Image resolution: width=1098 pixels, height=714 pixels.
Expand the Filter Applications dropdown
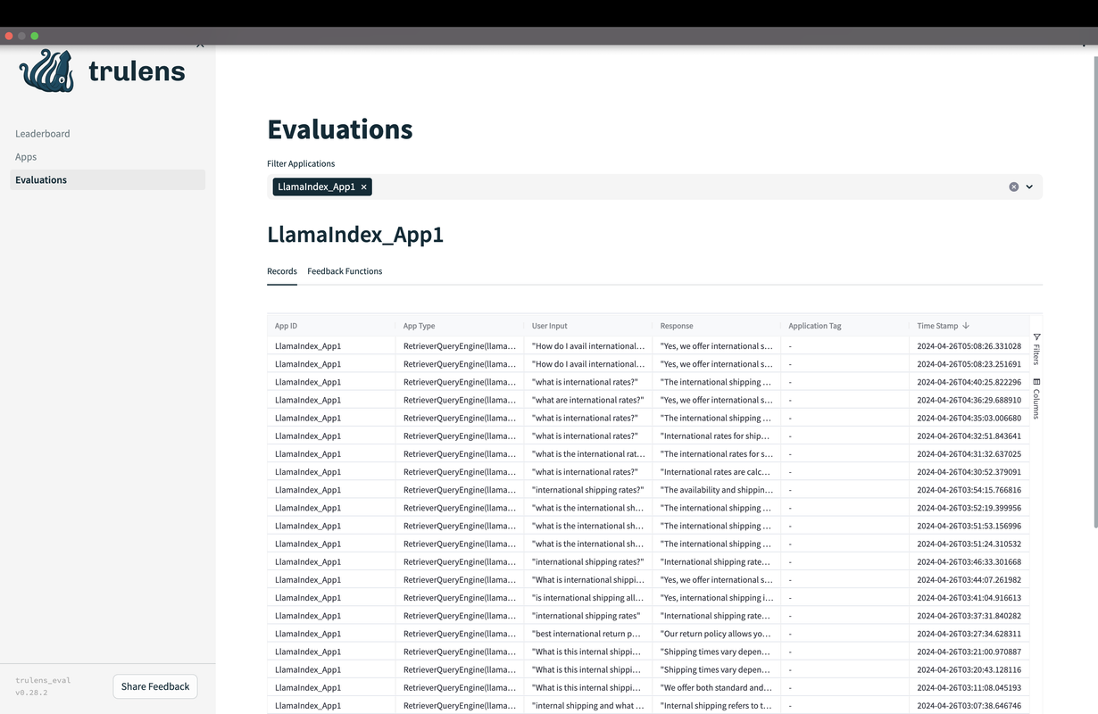pos(1029,187)
